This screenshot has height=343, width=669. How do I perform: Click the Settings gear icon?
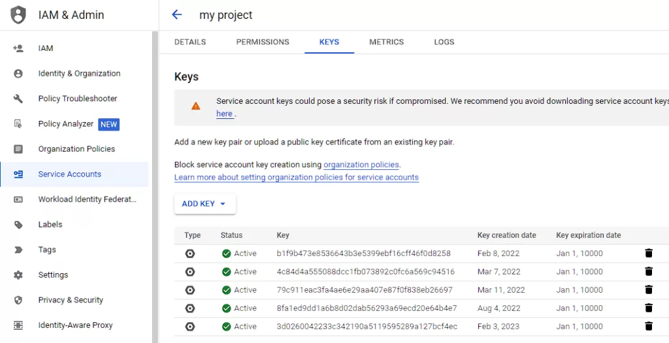point(18,275)
